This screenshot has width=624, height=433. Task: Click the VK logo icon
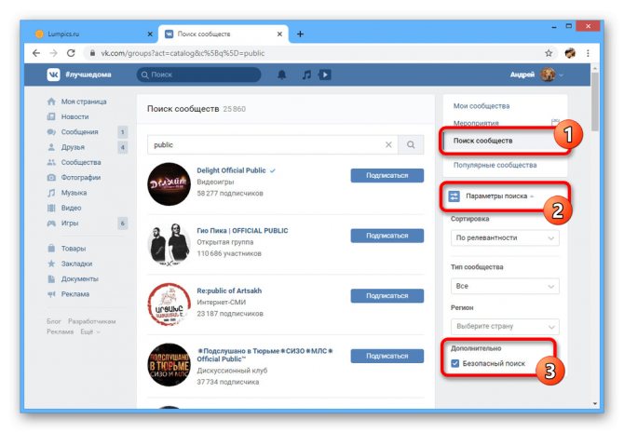53,74
